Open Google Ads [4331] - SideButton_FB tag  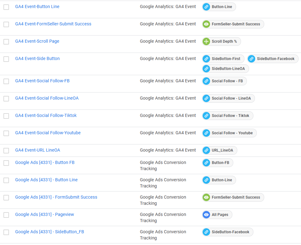click(x=49, y=232)
